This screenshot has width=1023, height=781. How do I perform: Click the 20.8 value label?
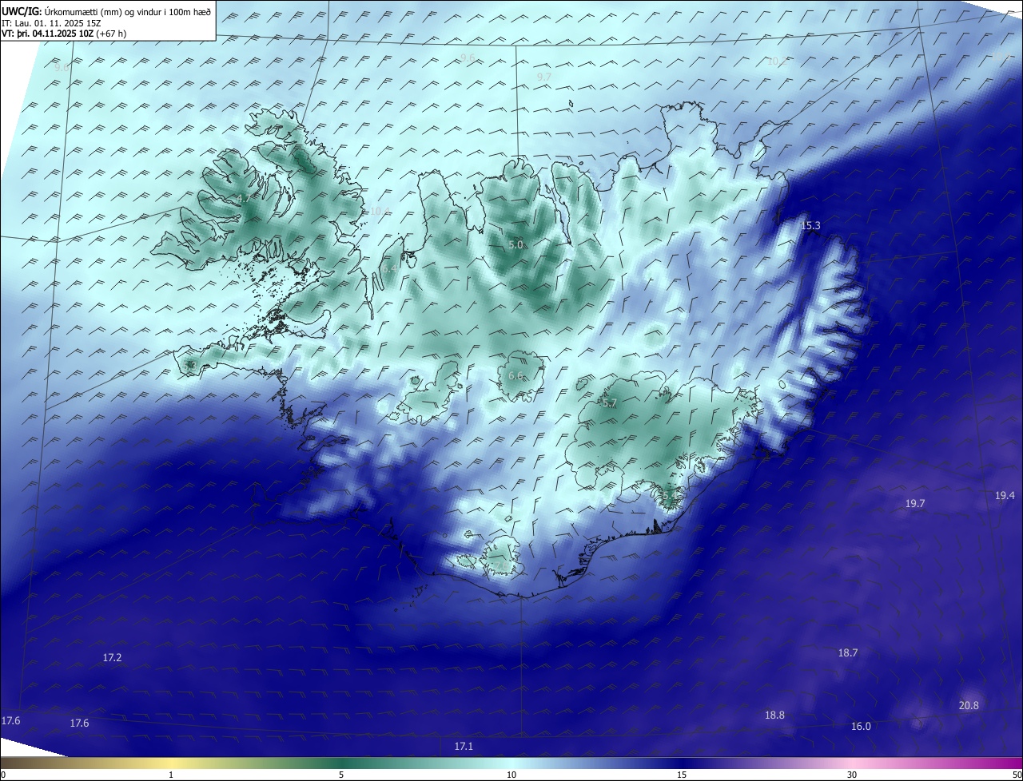(x=969, y=706)
